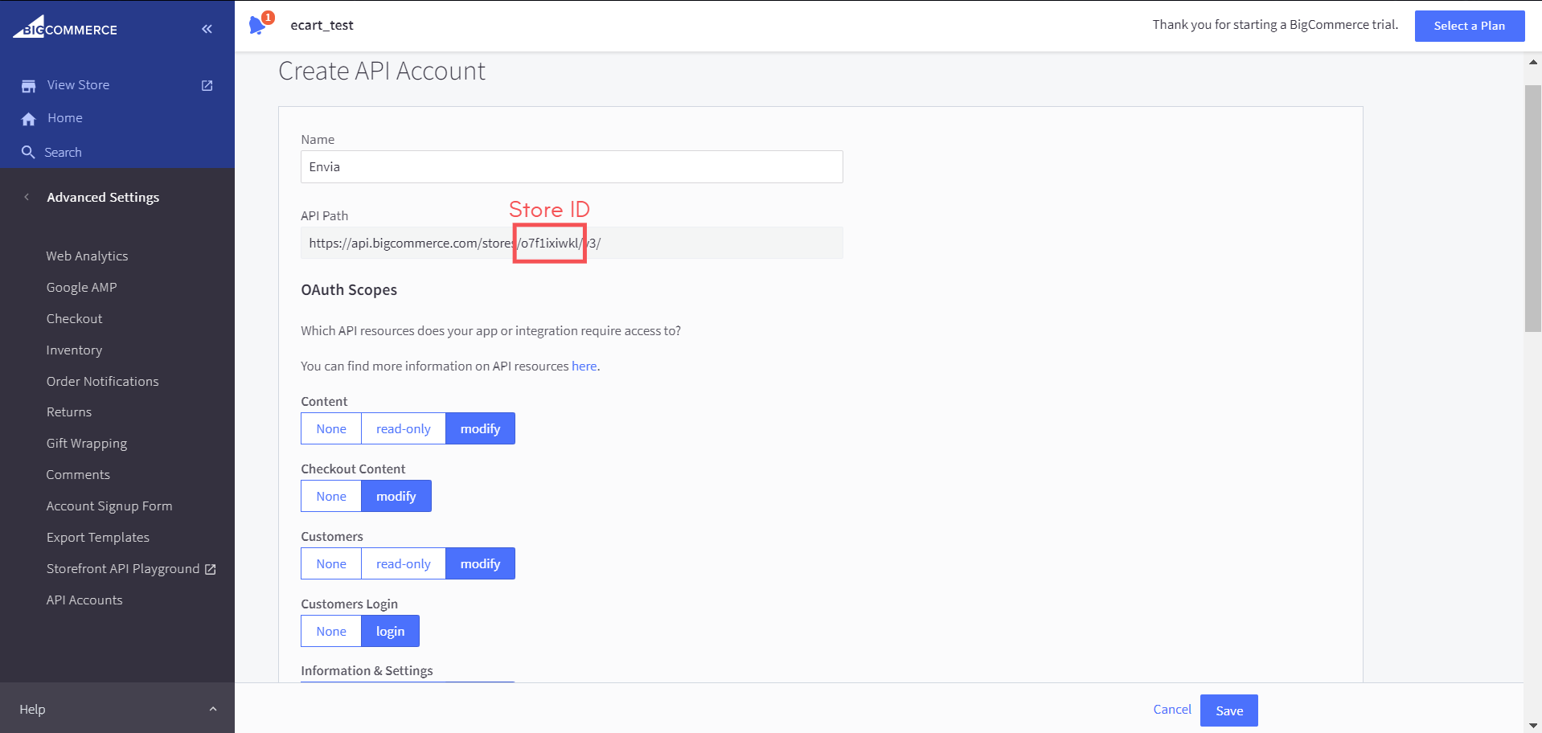Open View Store in sidebar
Viewport: 1542px width, 733px height.
(78, 85)
